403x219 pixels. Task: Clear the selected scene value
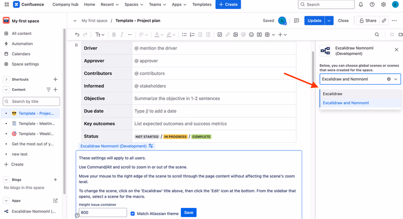[x=388, y=79]
